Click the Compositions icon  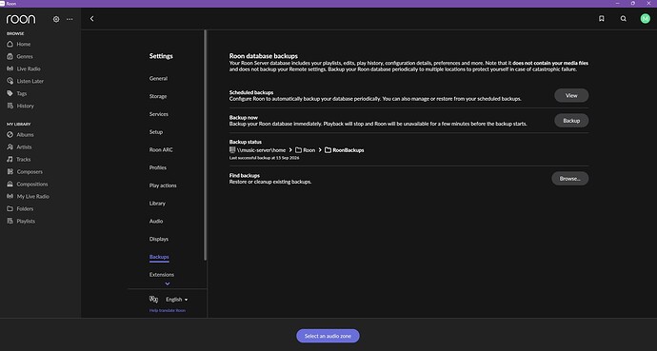coord(10,185)
